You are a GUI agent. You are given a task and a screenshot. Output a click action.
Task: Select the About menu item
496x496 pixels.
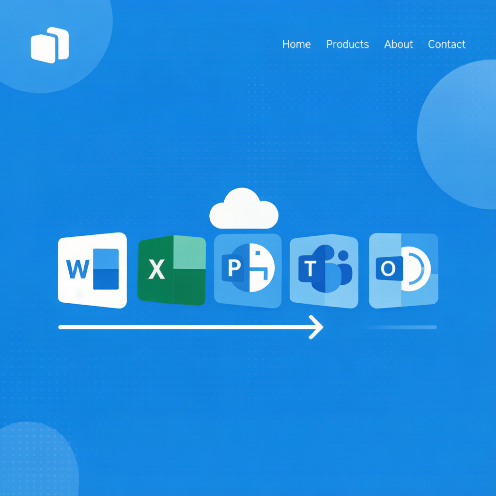click(398, 44)
